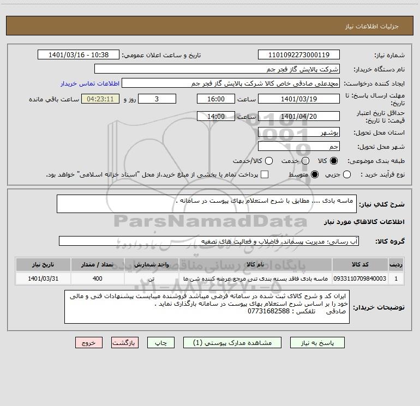Image resolution: width=420 pixels, height=406 pixels.
Task: Click the خروج exit button
Action: pyautogui.click(x=89, y=343)
